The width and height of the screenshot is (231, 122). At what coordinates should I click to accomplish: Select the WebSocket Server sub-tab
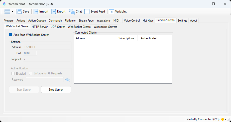[x=17, y=26]
